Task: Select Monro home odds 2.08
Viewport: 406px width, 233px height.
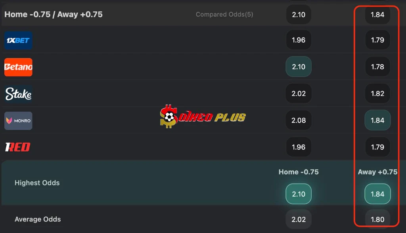Action: [x=299, y=120]
